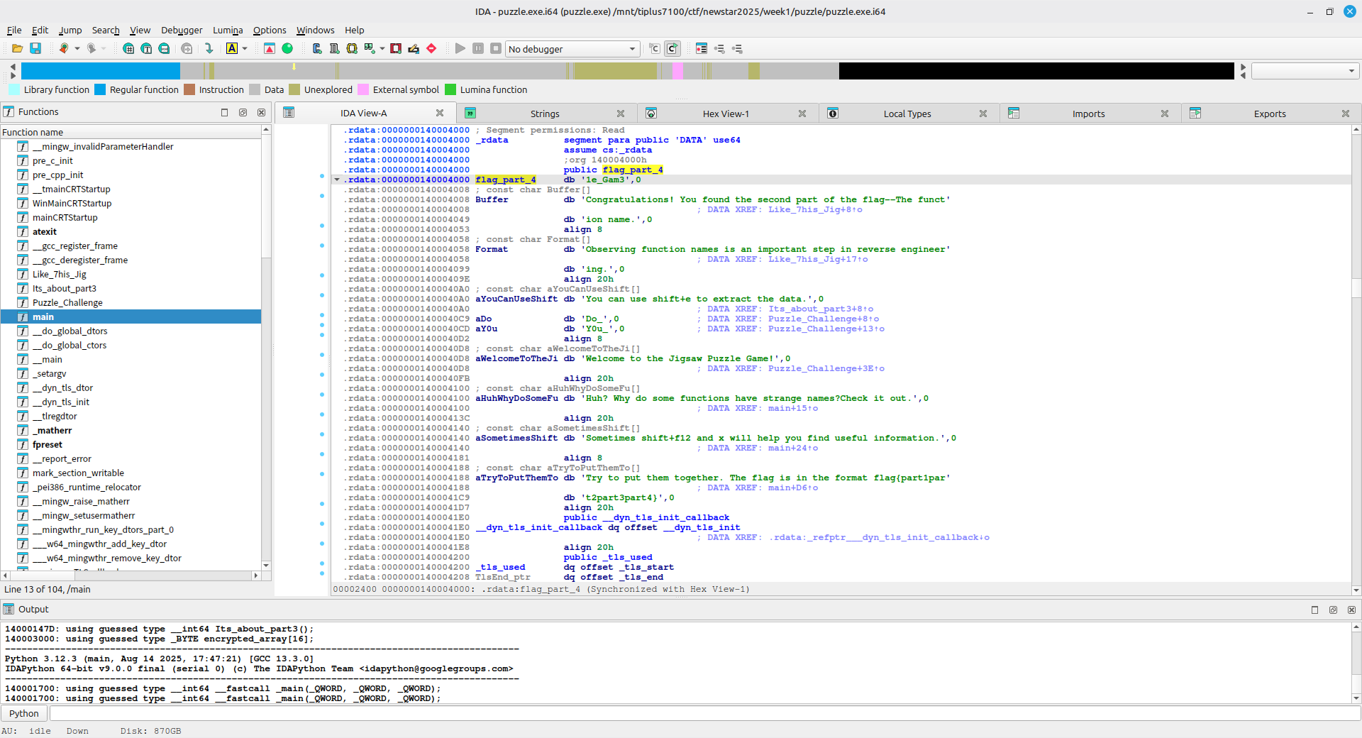Toggle the highlighted 'C' toolbar button
The height and width of the screenshot is (738, 1362).
(672, 48)
